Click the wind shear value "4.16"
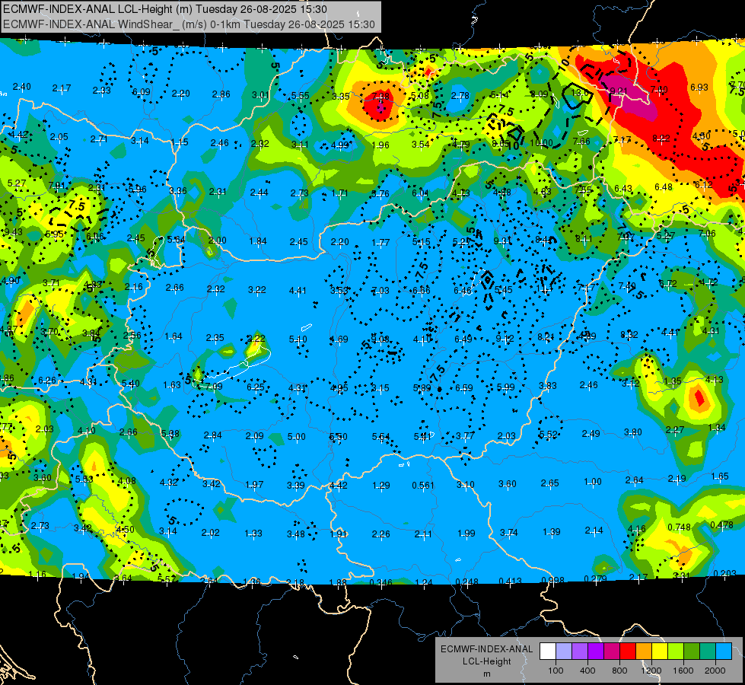Screen dimensions: 745x685 pos(636,528)
